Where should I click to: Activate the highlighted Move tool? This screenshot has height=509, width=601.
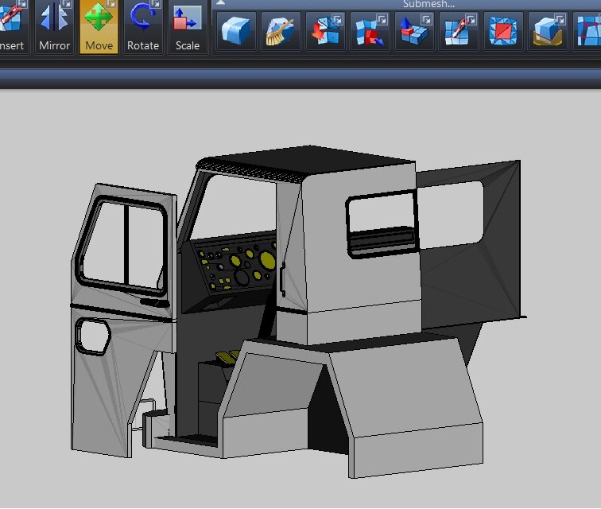(99, 26)
